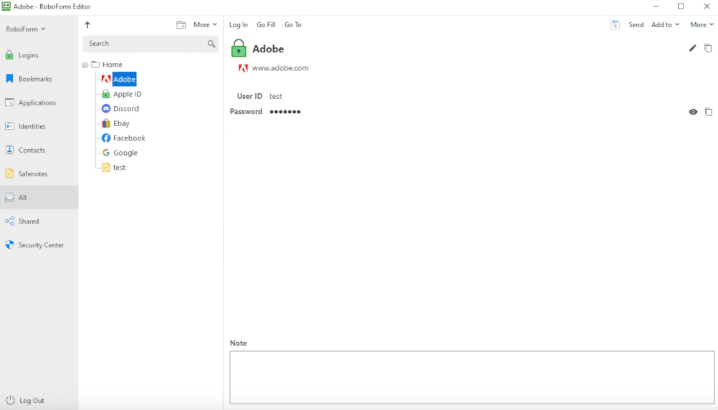The height and width of the screenshot is (410, 718).
Task: Click inside the Note text box
Action: (x=472, y=378)
